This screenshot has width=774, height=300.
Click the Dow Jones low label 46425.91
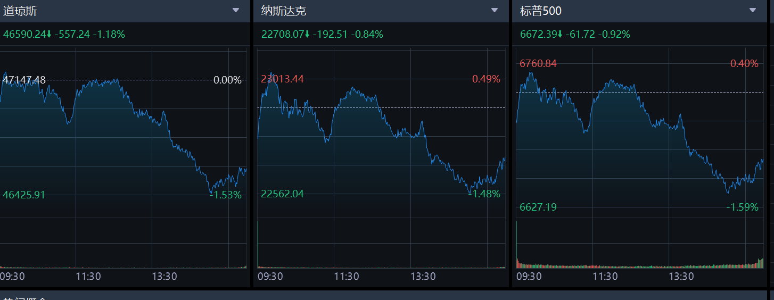pos(24,195)
